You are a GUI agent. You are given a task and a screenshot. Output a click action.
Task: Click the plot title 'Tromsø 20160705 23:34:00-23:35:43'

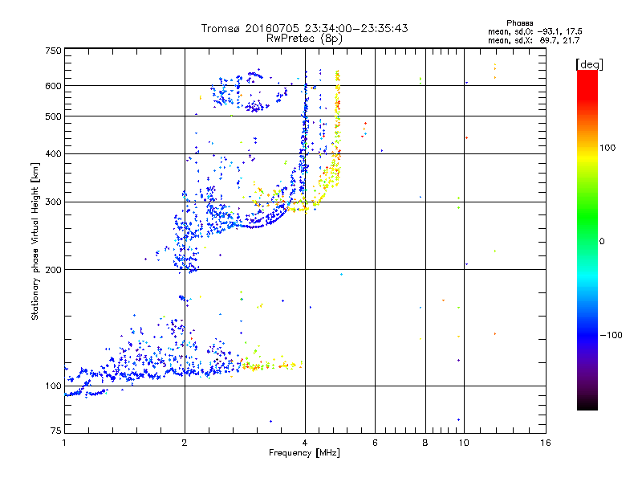pyautogui.click(x=304, y=28)
